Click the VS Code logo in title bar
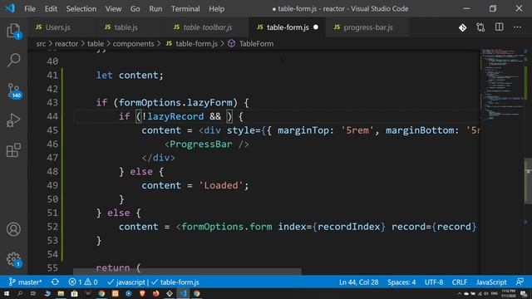 [10, 8]
